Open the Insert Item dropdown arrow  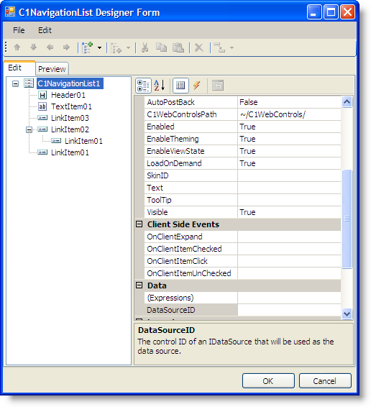pos(128,47)
